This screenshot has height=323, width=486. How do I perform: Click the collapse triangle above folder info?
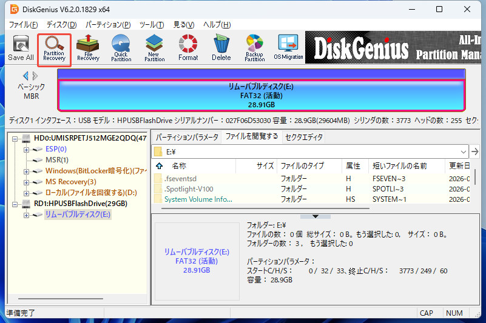pyautogui.click(x=316, y=216)
